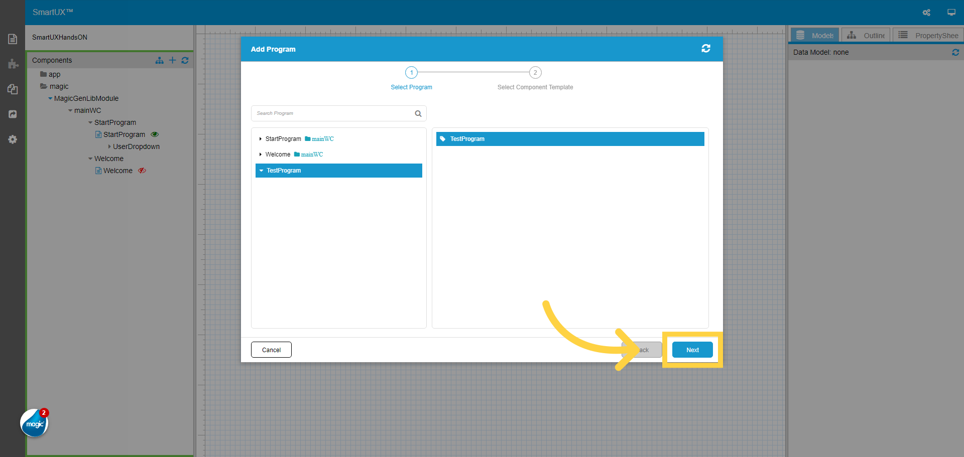Click the add plus icon in Components panel
964x457 pixels.
click(x=172, y=60)
